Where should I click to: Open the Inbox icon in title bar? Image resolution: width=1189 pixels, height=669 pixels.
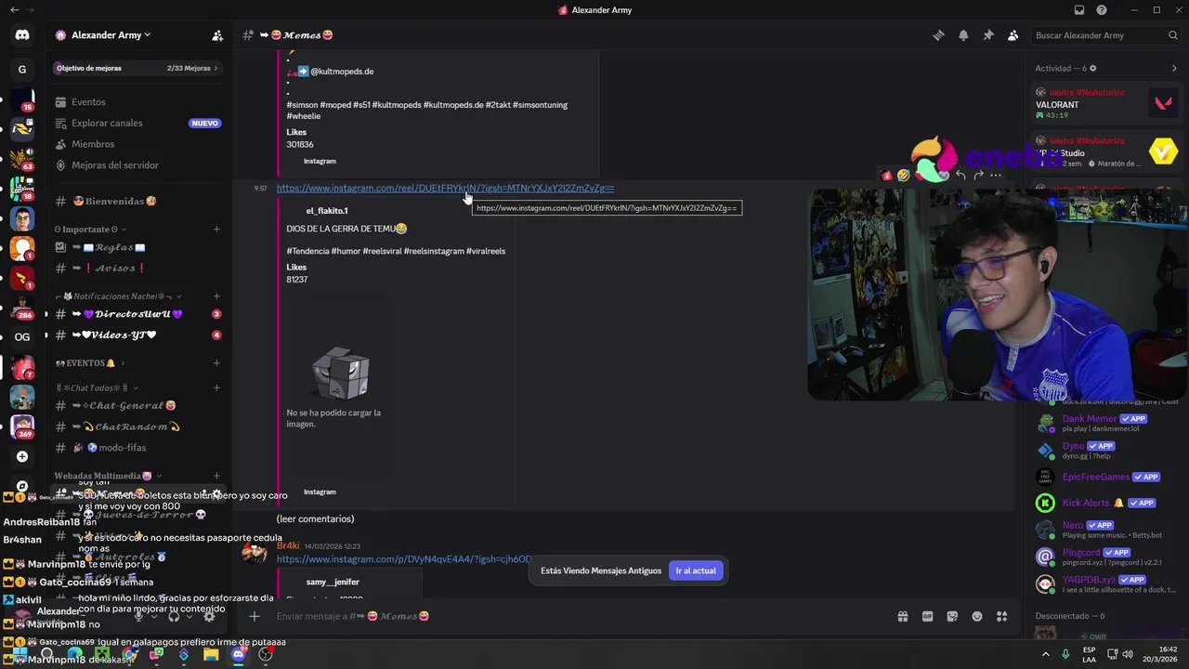pyautogui.click(x=1078, y=10)
